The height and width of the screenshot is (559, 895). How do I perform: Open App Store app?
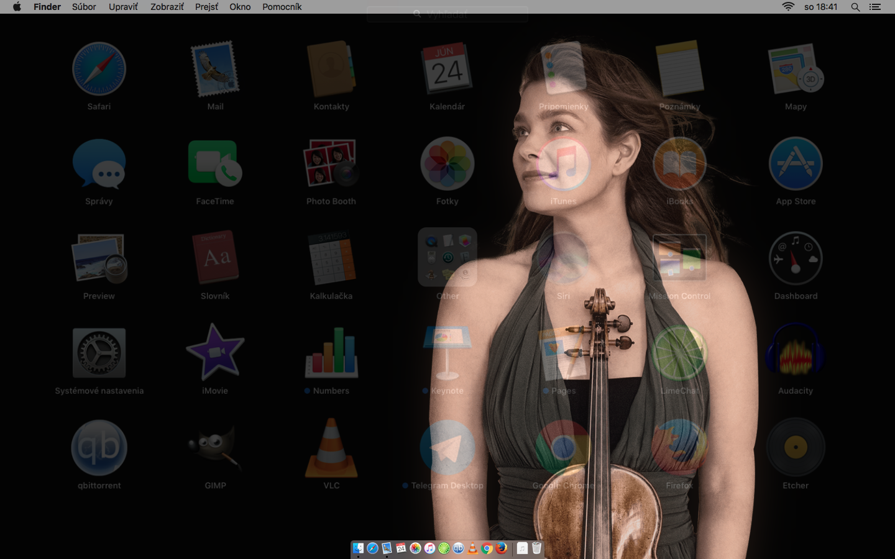tap(796, 164)
